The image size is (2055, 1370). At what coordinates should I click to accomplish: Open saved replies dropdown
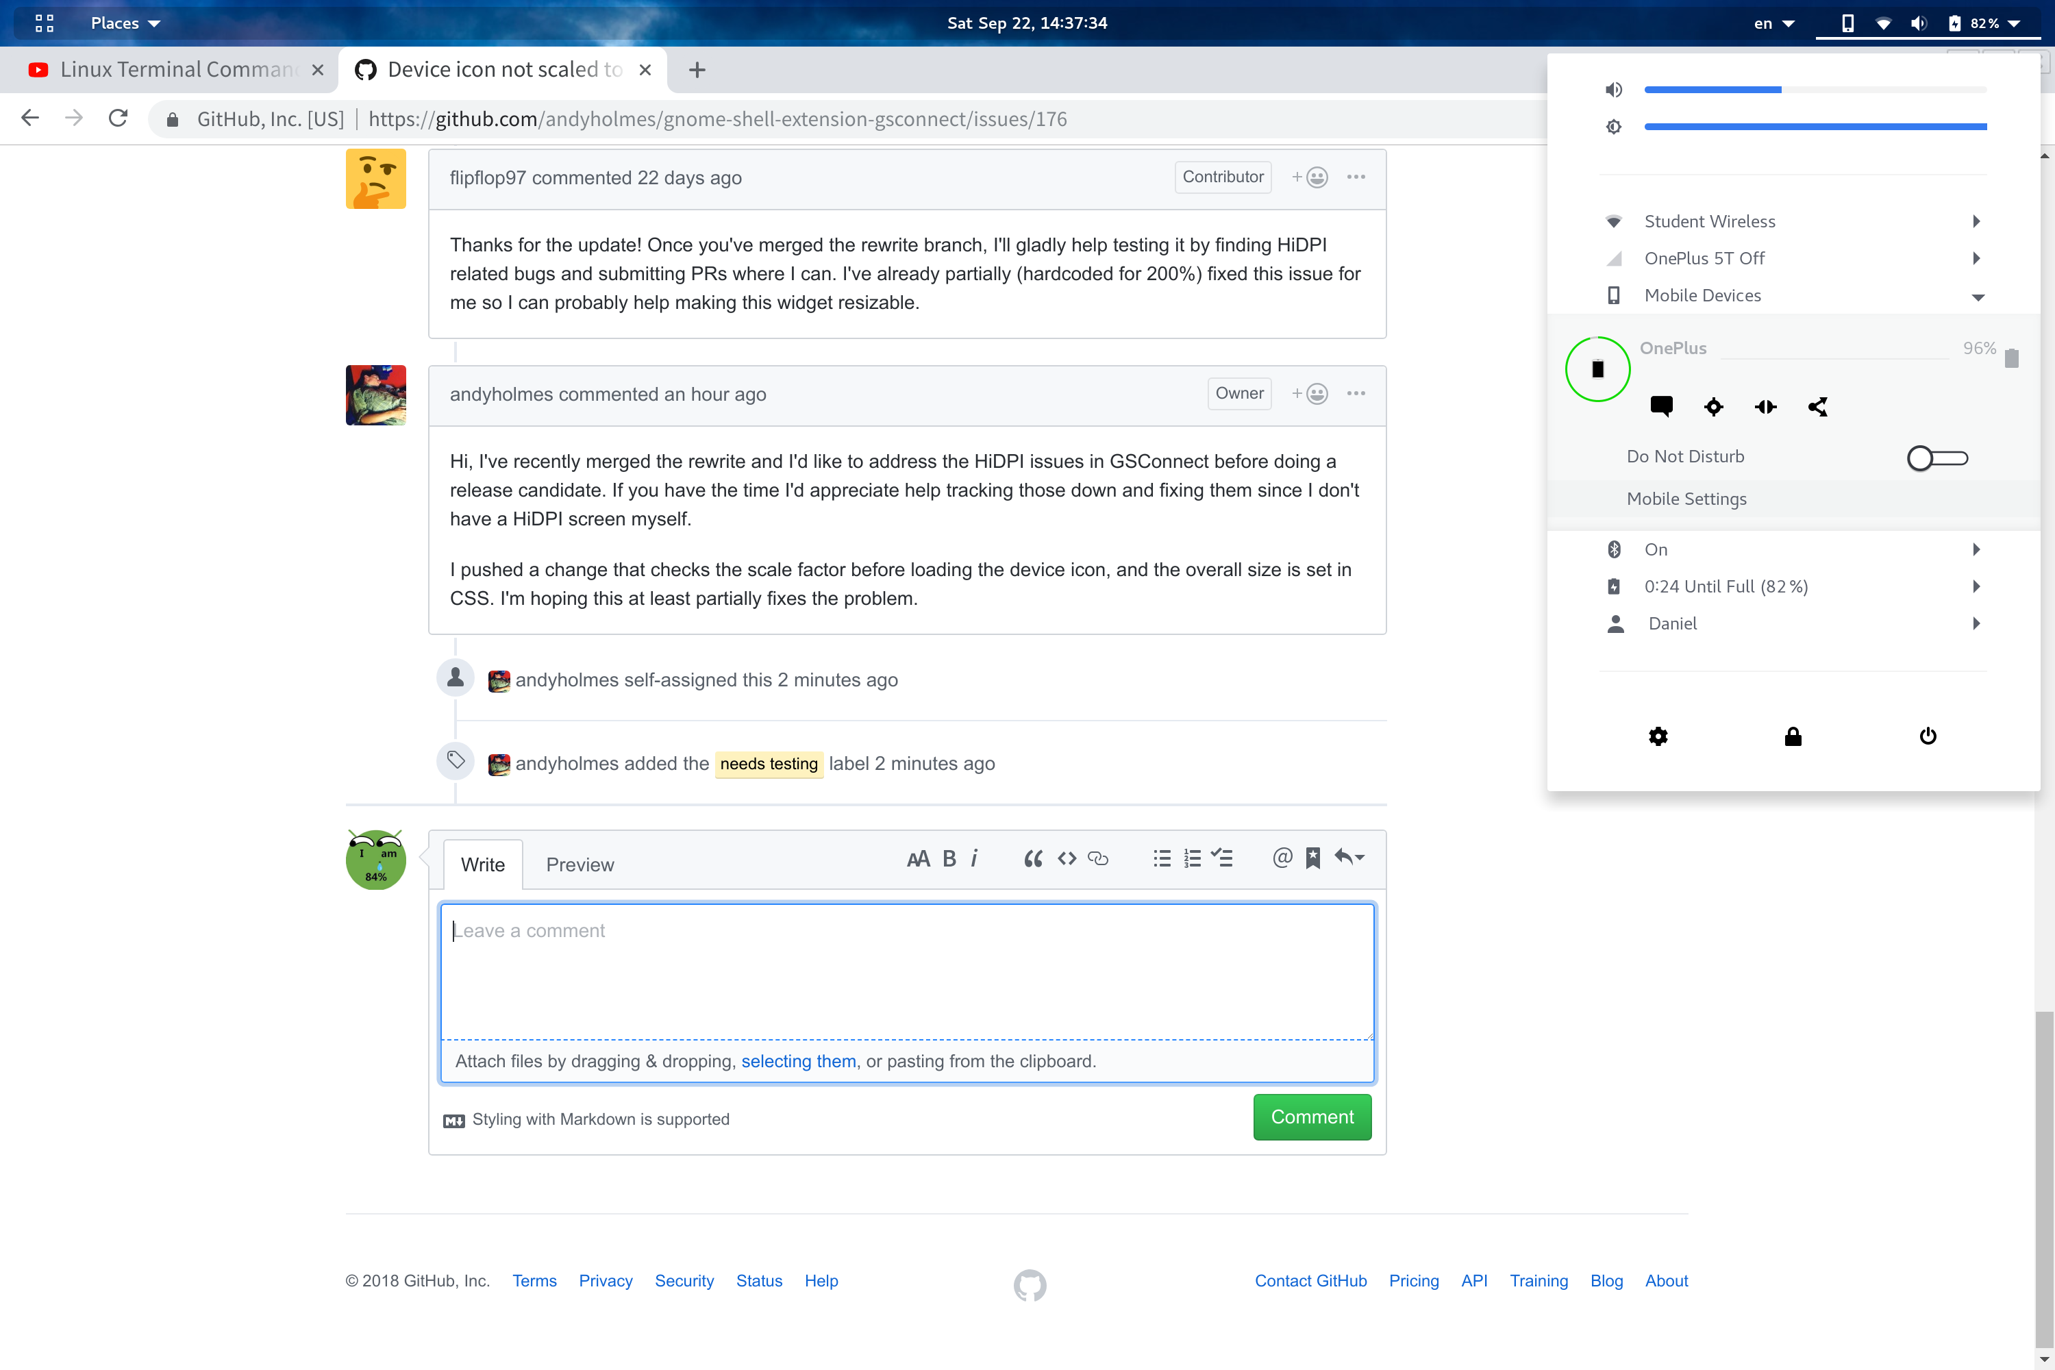[x=1350, y=859]
